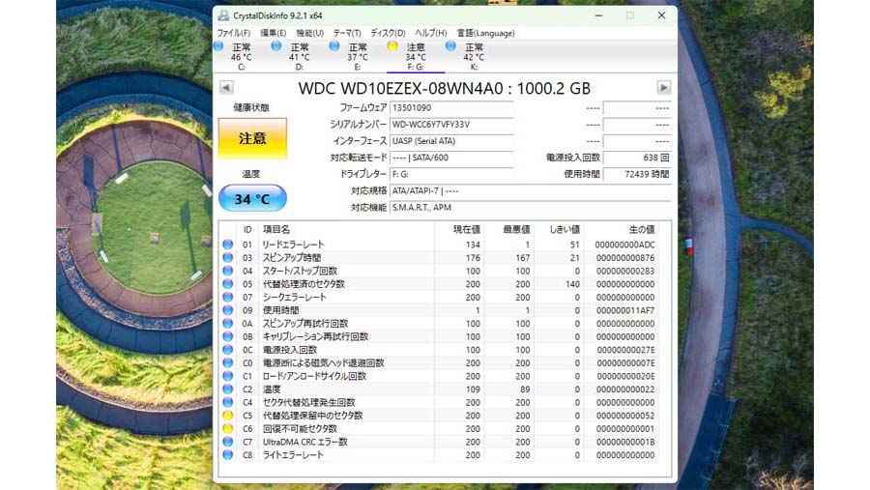The image size is (870, 490).
Task: Go to next disk with right arrow
Action: (663, 88)
